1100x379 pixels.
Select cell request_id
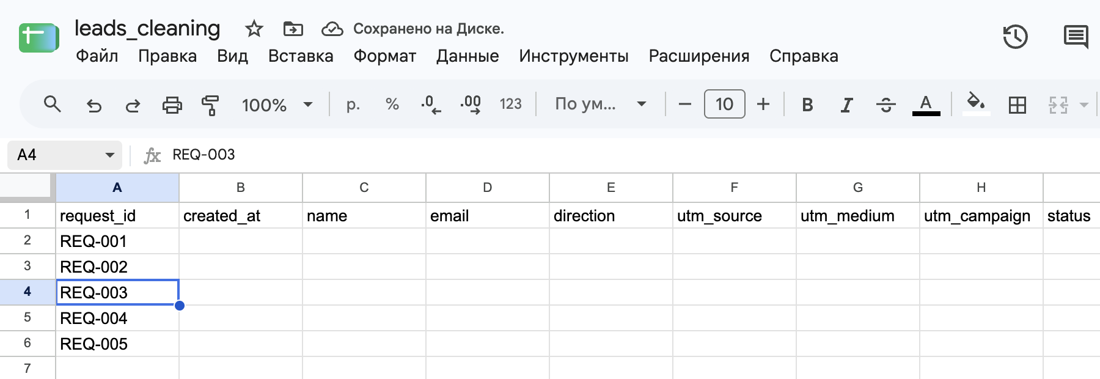[117, 216]
